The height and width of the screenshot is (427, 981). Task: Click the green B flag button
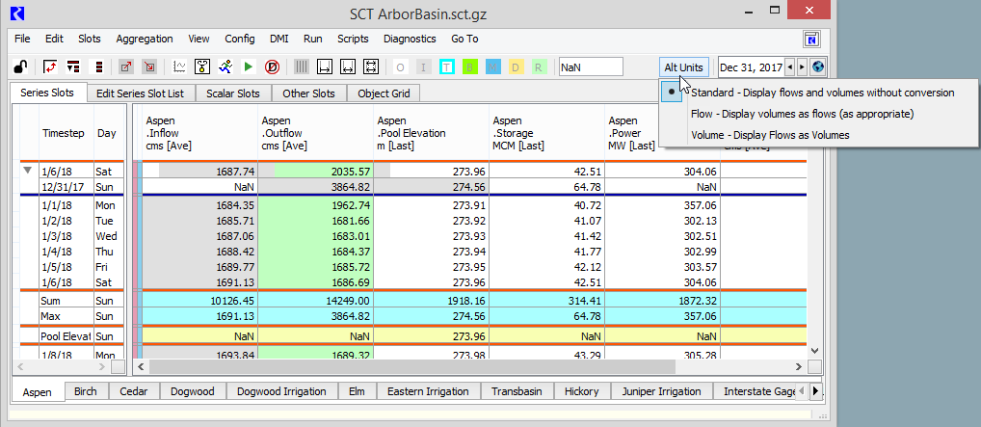pyautogui.click(x=469, y=67)
